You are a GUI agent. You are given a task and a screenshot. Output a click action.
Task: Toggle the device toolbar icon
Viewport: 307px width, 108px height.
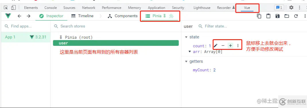point(13,8)
